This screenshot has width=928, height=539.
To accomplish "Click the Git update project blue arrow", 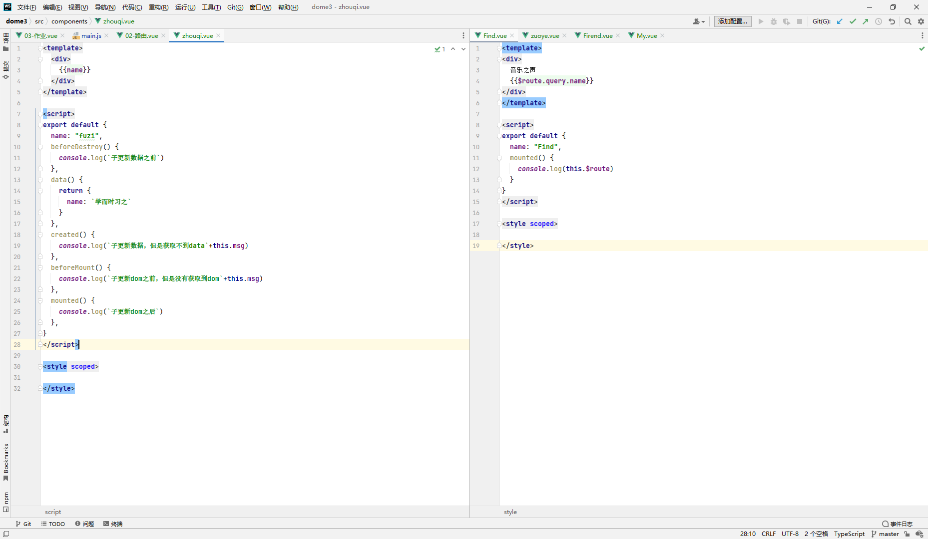I will (840, 21).
